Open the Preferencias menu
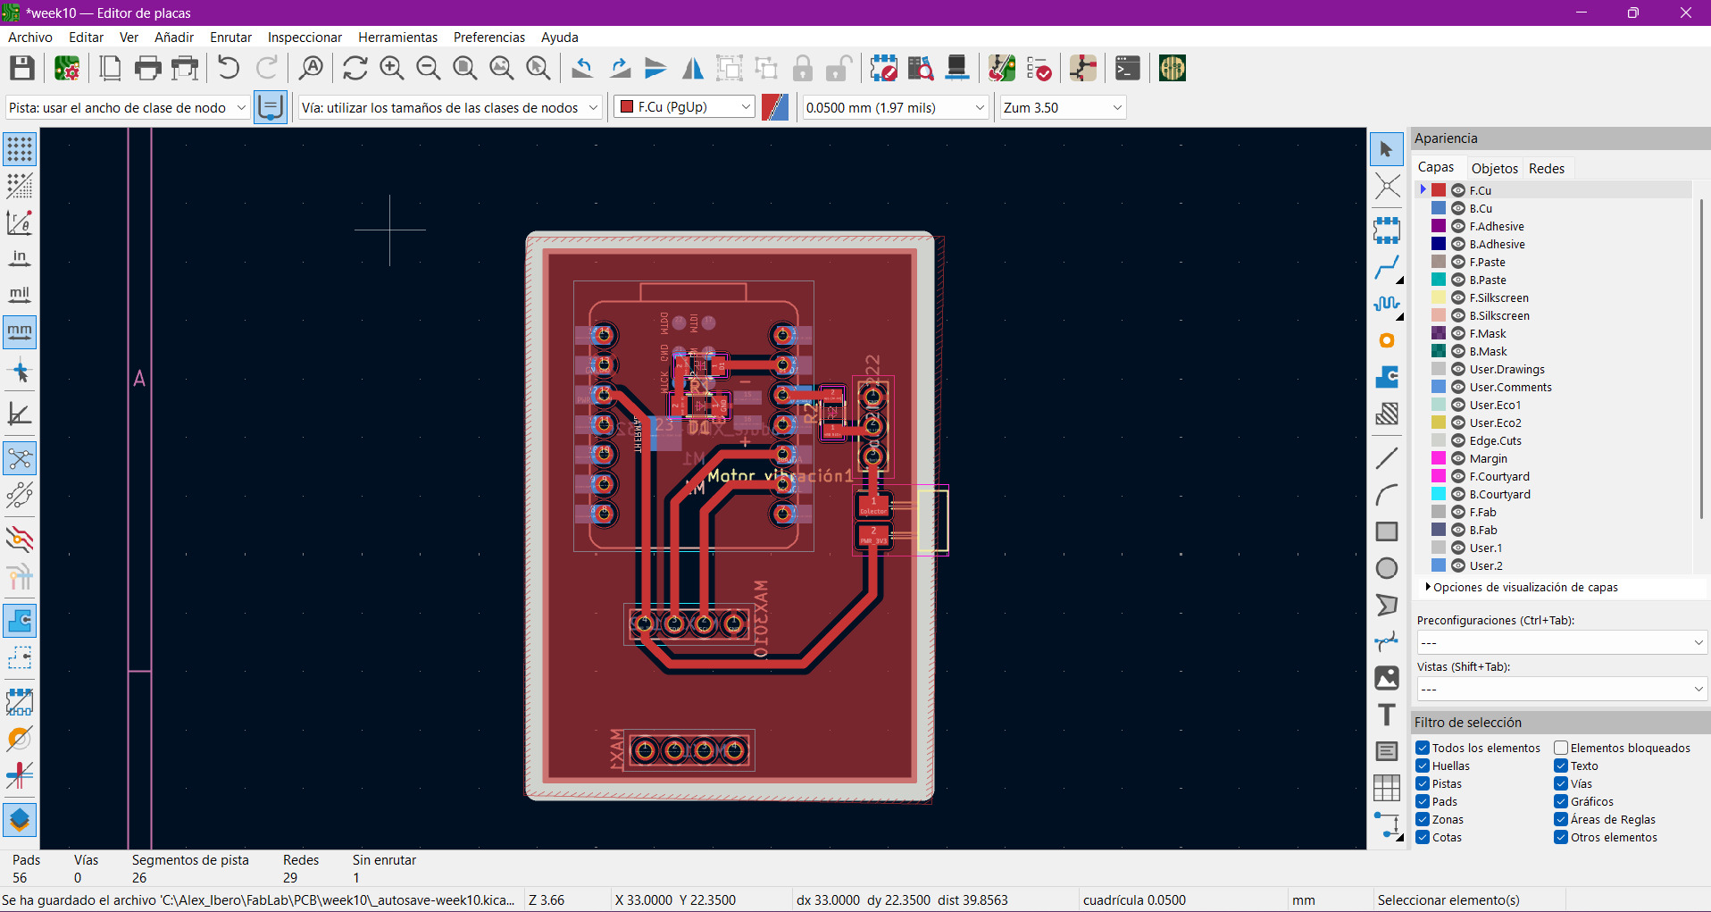The width and height of the screenshot is (1711, 912). point(488,37)
